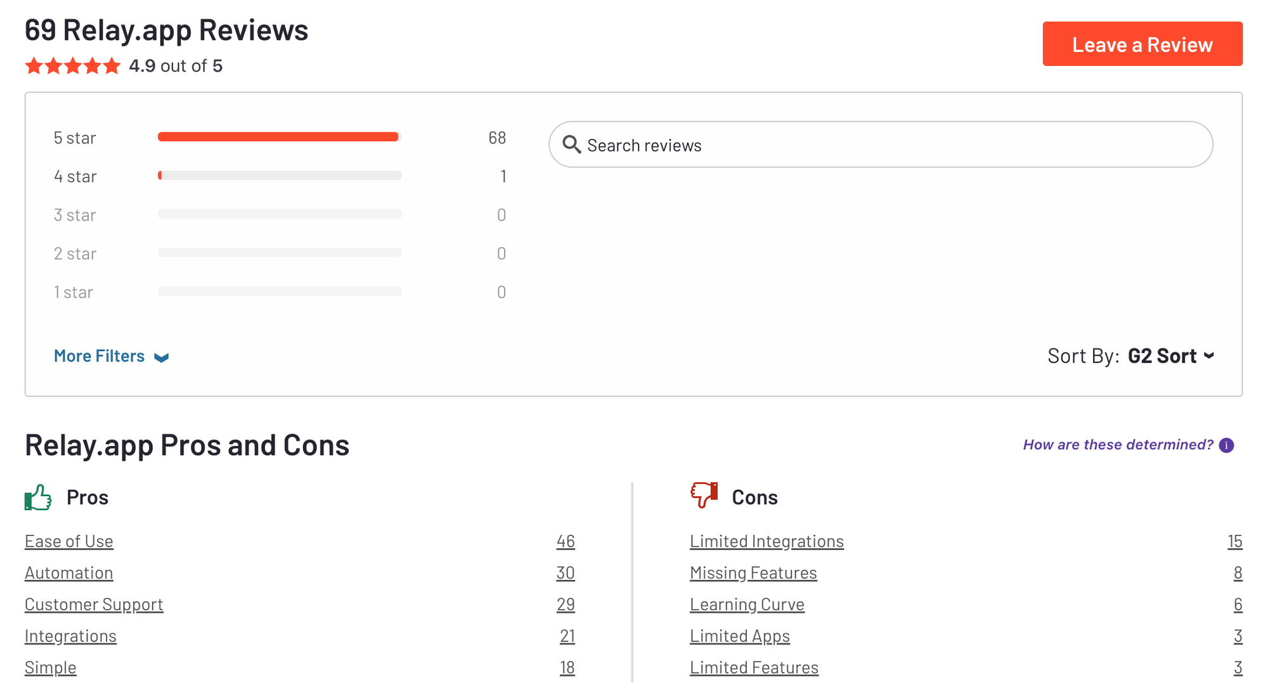Click the 4 star rating bar
Viewport: 1268px width, 699px height.
tap(280, 176)
